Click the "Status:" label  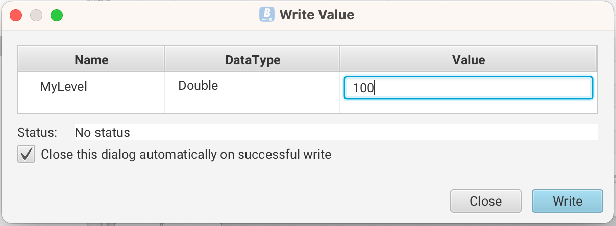tap(37, 133)
